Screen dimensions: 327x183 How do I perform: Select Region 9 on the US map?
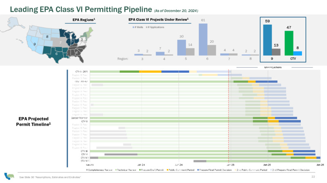(34, 44)
